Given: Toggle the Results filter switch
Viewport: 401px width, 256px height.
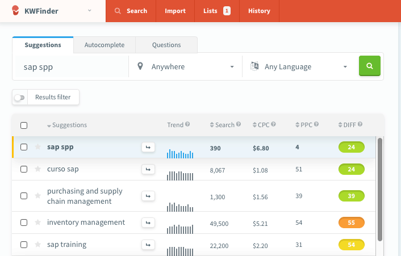Looking at the screenshot, I should [19, 97].
